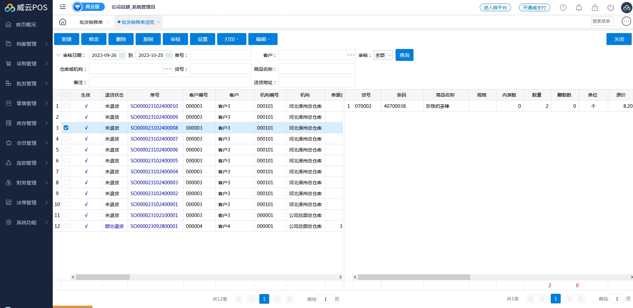The height and width of the screenshot is (308, 633).
Task: Uncheck the checkbox on row 3
Action: 66,128
